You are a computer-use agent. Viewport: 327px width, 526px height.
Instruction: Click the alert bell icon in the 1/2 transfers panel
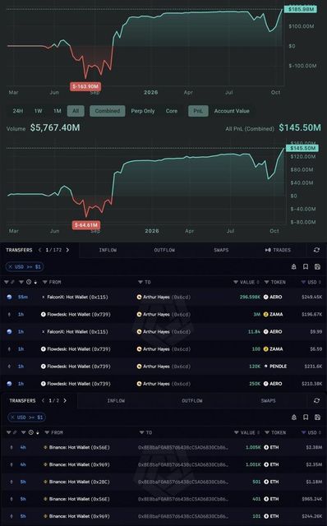(x=294, y=417)
